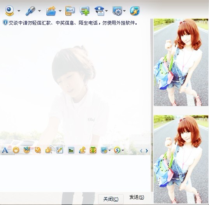This screenshot has height=205, width=209.
Task: Click the 关闭(C) close button
Action: 111,199
